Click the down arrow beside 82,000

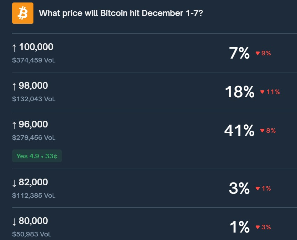pos(15,183)
